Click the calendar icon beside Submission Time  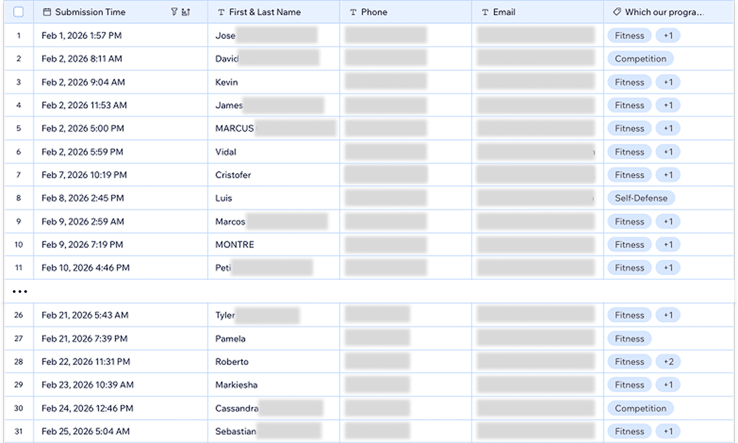pyautogui.click(x=47, y=12)
